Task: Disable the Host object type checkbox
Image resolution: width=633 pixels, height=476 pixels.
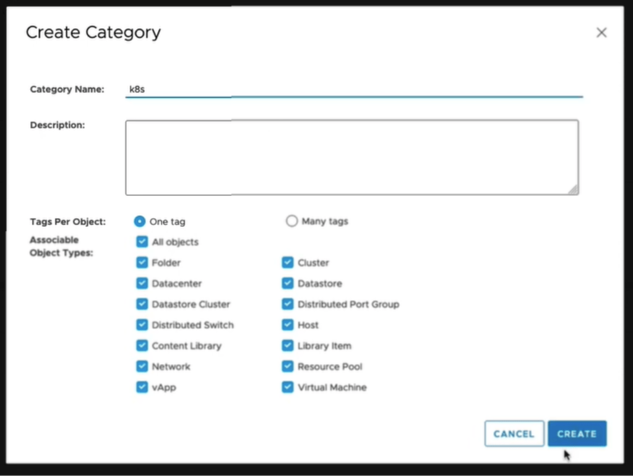Action: coord(288,325)
